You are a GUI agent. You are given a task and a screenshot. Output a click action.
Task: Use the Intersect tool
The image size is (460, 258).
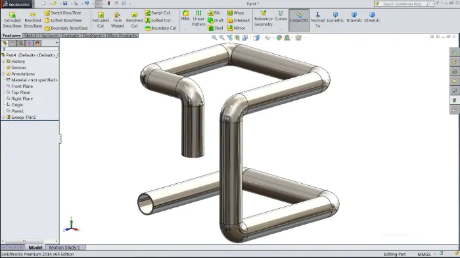tap(238, 20)
